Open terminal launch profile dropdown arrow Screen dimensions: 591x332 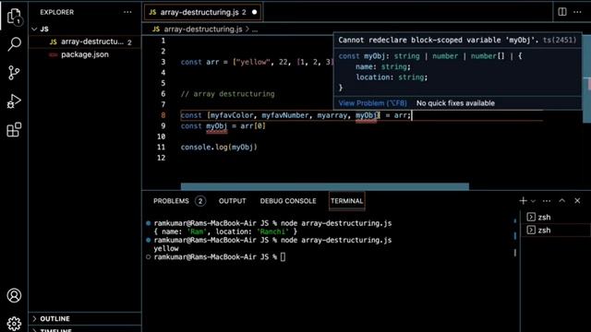533,201
